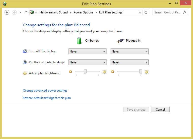
Task: Click the green battery icon
Action: pos(79,41)
